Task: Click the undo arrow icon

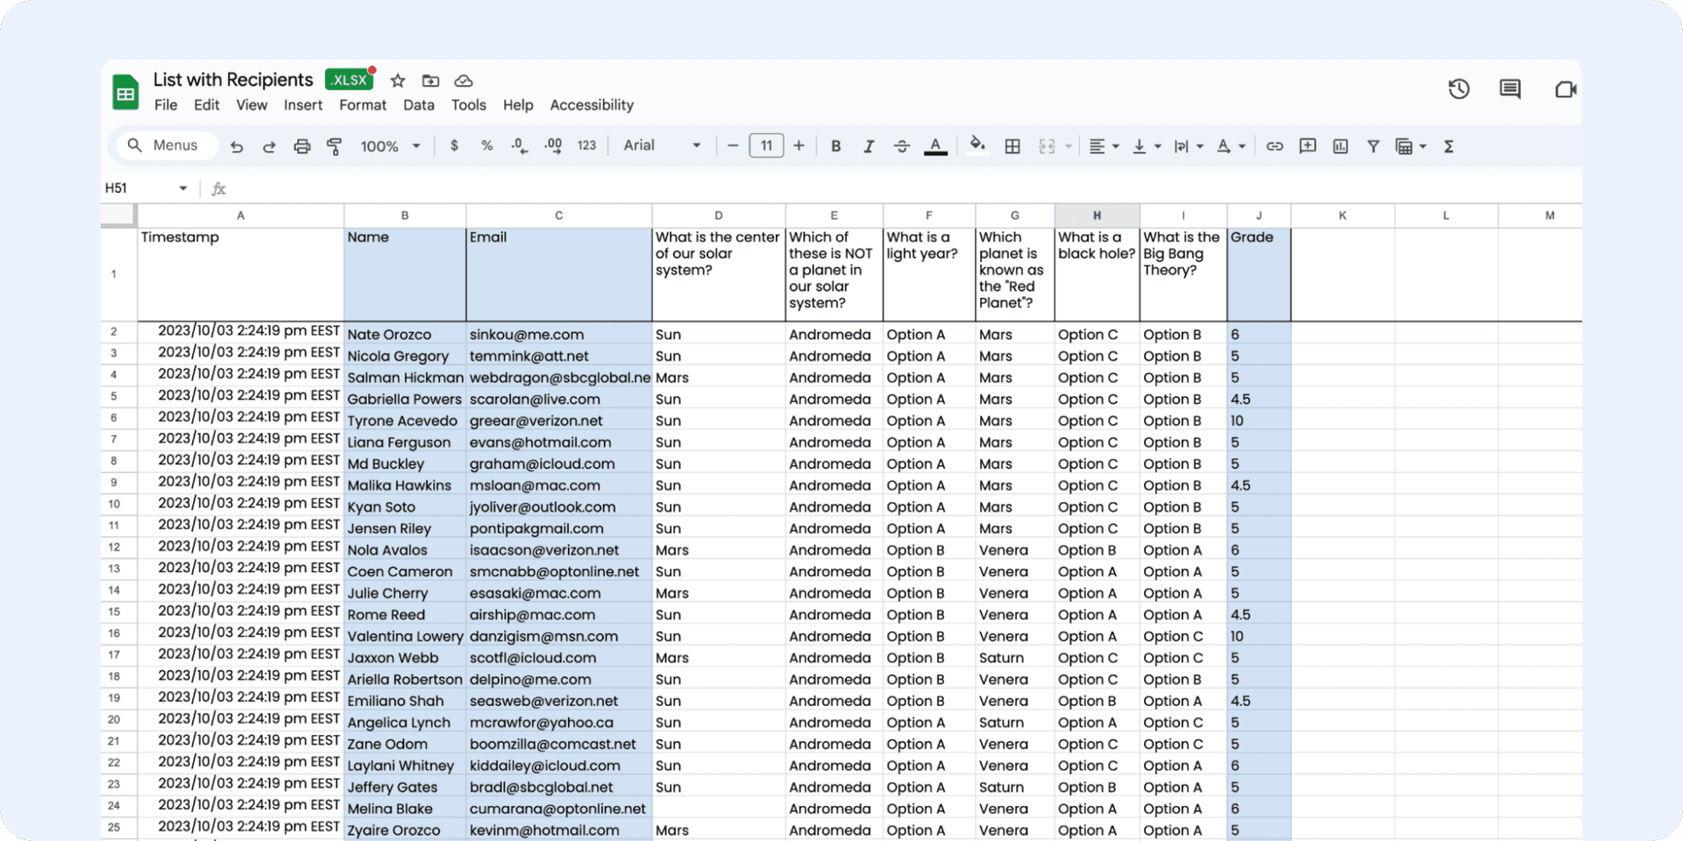Action: tap(237, 146)
